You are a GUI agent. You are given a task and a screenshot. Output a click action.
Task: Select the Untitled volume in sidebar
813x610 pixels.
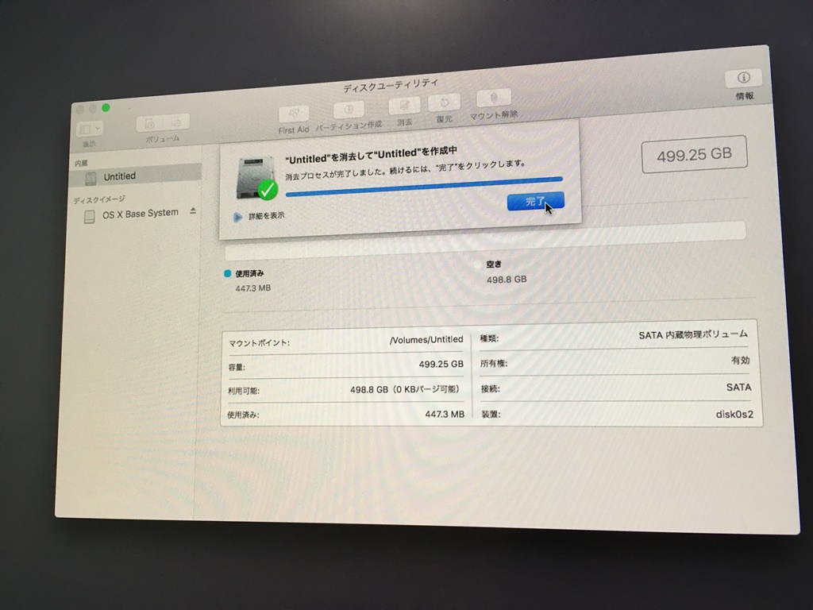(135, 176)
